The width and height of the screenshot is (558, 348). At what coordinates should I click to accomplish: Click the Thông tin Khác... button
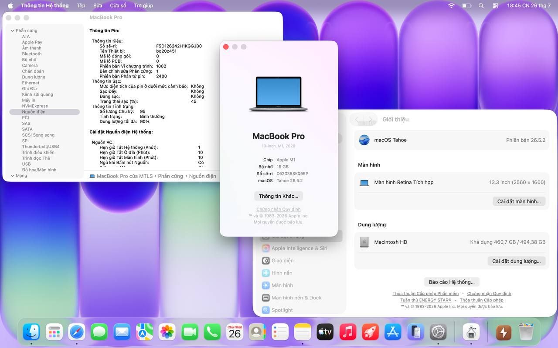pyautogui.click(x=279, y=196)
